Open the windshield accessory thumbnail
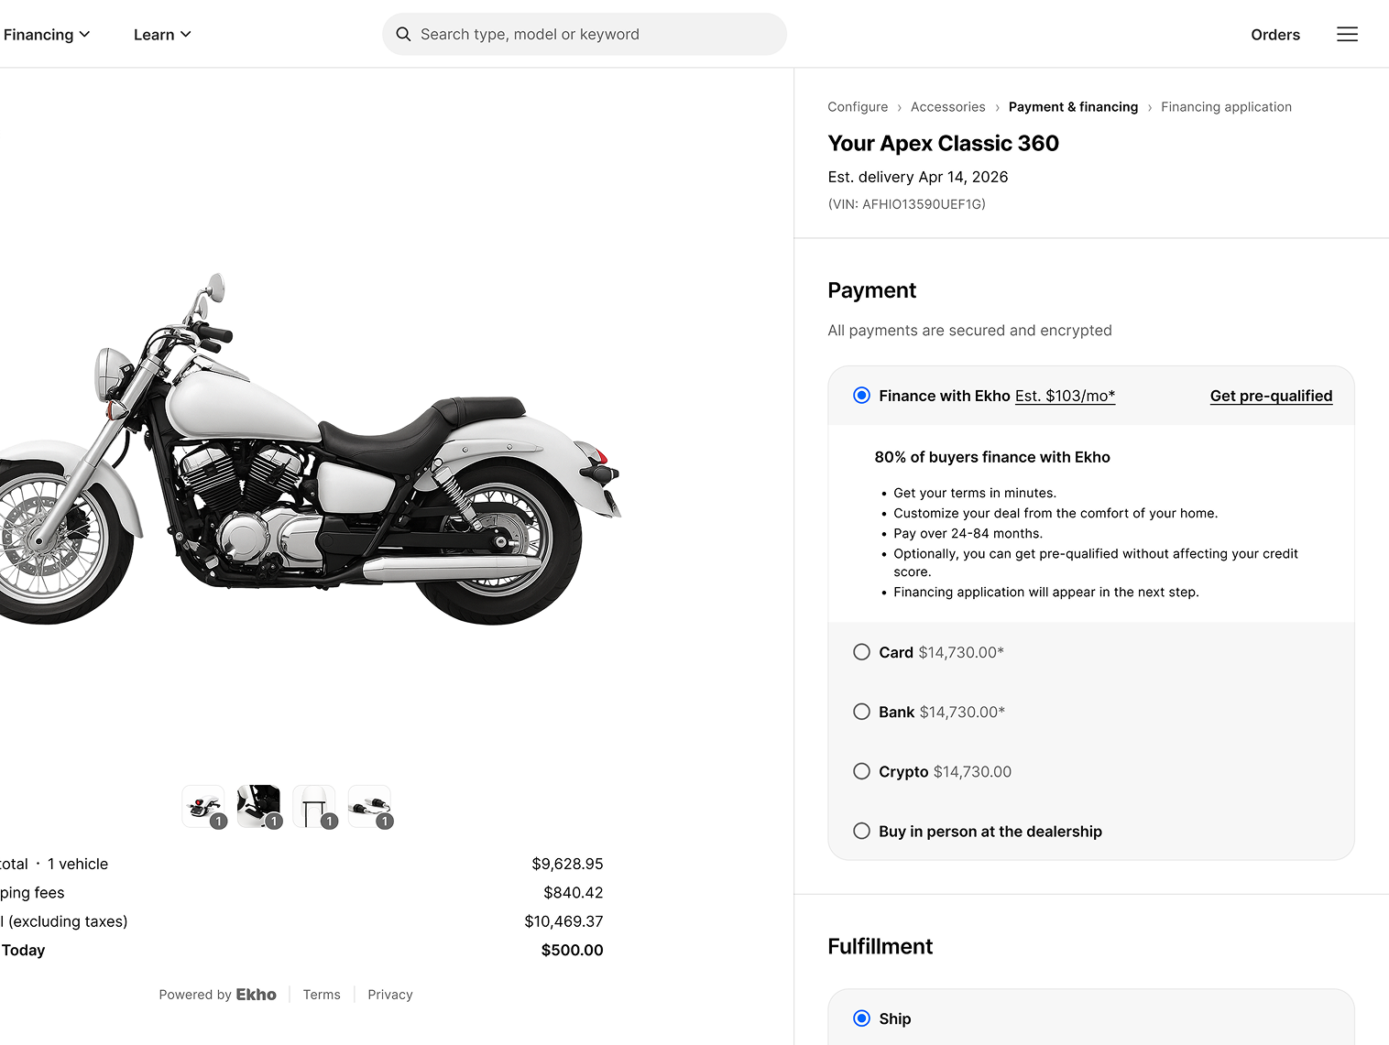The image size is (1389, 1045). tap(314, 807)
